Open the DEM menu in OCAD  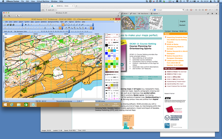click(x=62, y=22)
